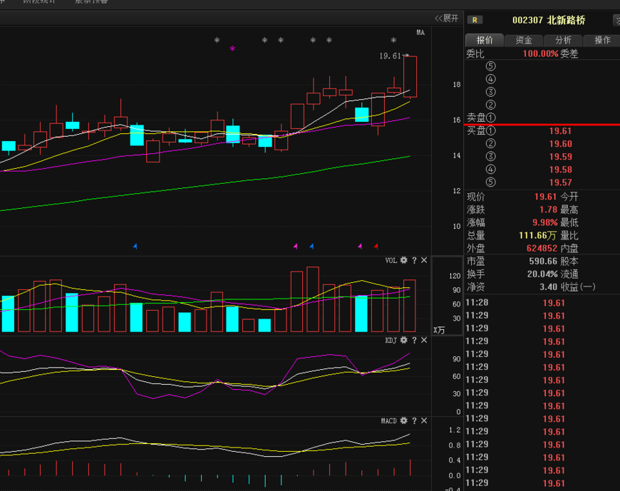Click the 净资 value 3.40
This screenshot has width=620, height=491.
[549, 287]
